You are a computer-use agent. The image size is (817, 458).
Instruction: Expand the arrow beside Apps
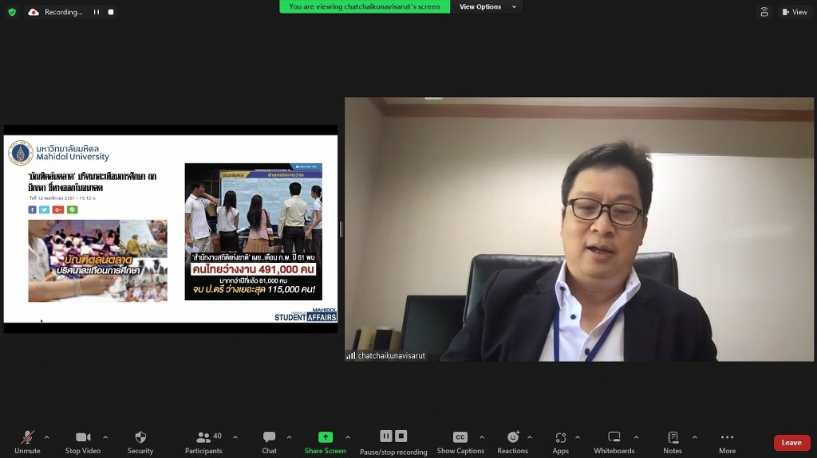point(578,437)
